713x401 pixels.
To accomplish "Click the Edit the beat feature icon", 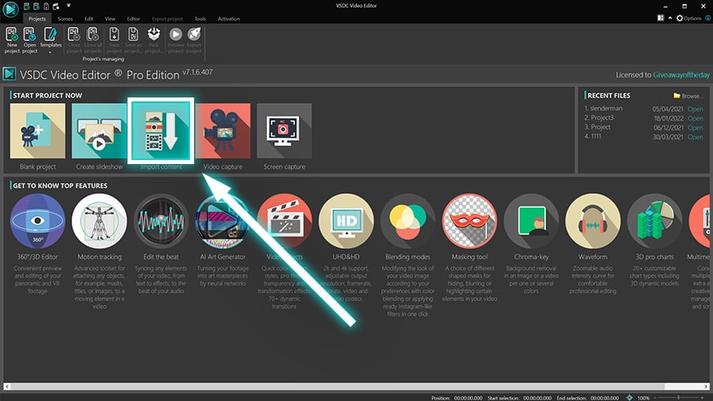I will point(161,221).
